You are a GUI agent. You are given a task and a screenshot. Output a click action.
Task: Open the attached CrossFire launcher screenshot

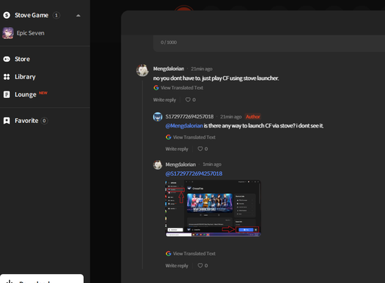[x=213, y=208]
